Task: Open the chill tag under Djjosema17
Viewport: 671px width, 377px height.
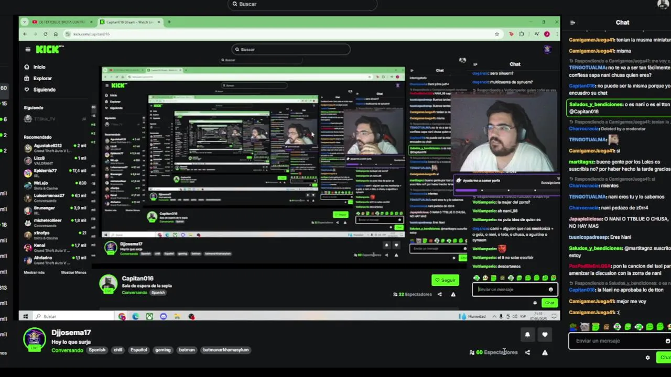Action: coord(118,350)
